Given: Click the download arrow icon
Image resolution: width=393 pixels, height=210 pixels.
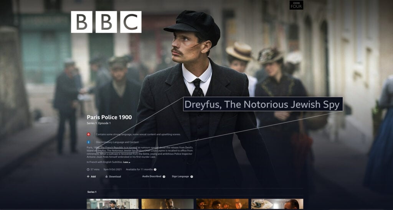Looking at the screenshot, I should (107, 176).
